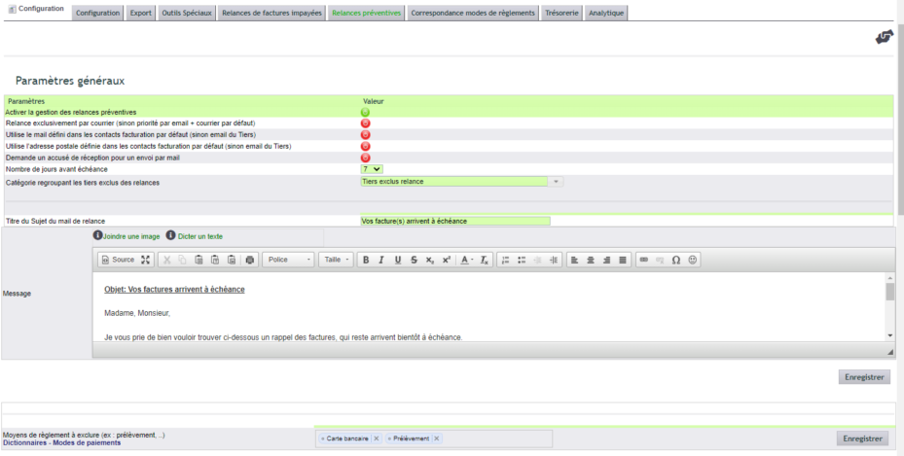Click the mail subject title input field
Image resolution: width=904 pixels, height=456 pixels.
click(x=455, y=221)
